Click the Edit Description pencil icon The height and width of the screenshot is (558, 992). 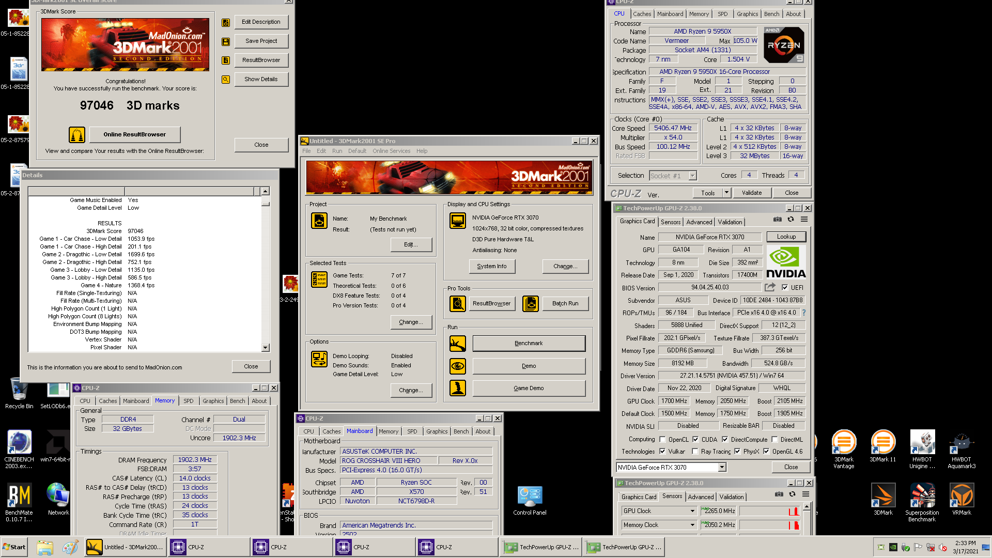[226, 22]
